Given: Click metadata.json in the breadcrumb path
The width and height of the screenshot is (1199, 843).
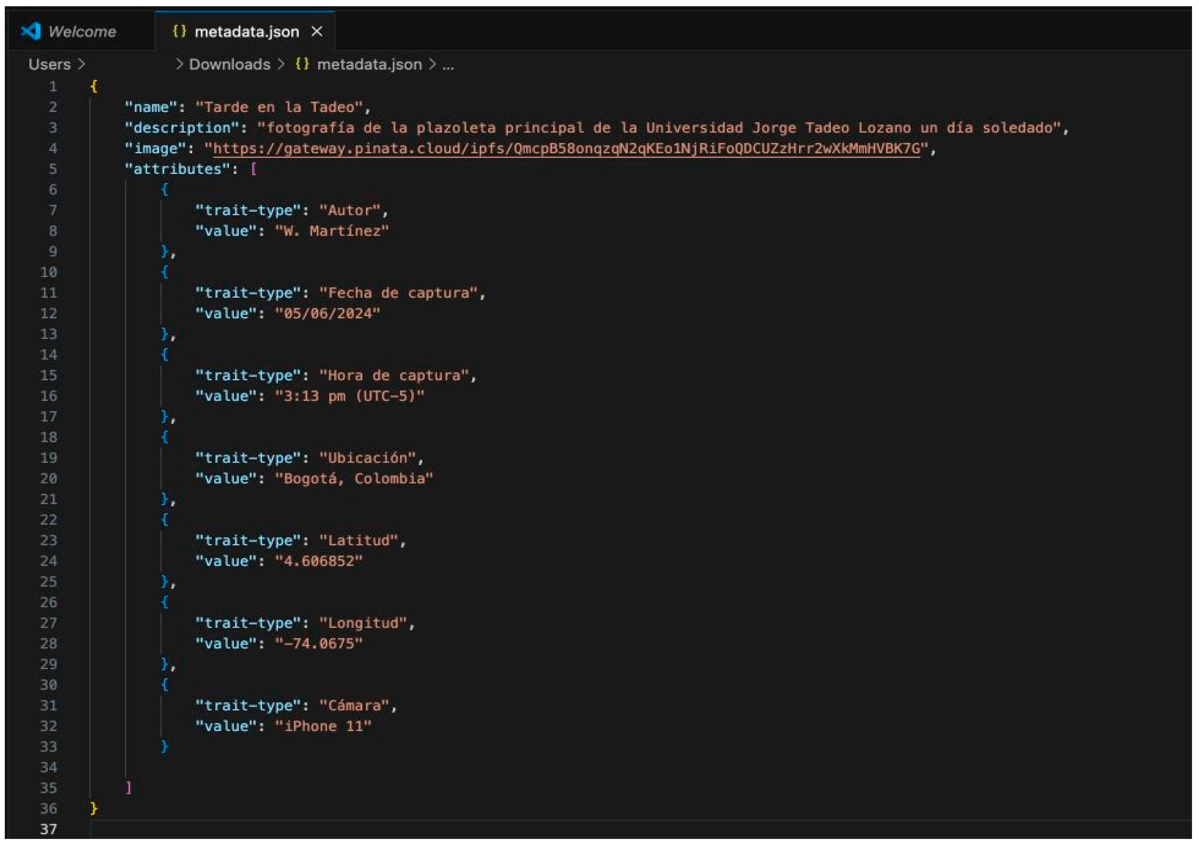Looking at the screenshot, I should click(x=369, y=64).
